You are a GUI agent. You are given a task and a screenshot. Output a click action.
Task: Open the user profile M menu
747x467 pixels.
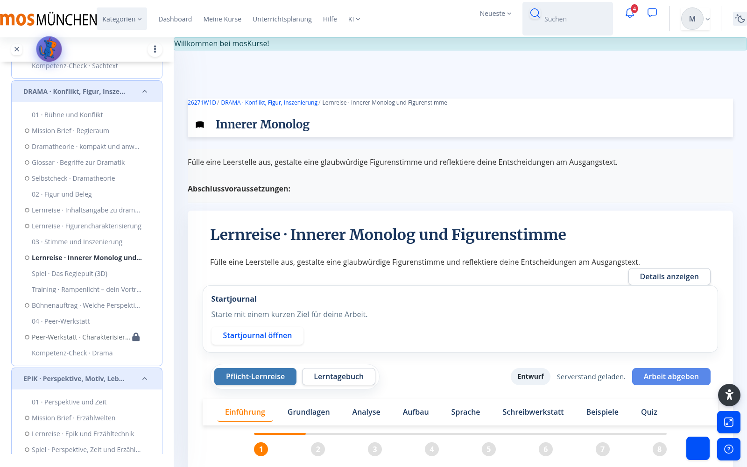pos(695,19)
